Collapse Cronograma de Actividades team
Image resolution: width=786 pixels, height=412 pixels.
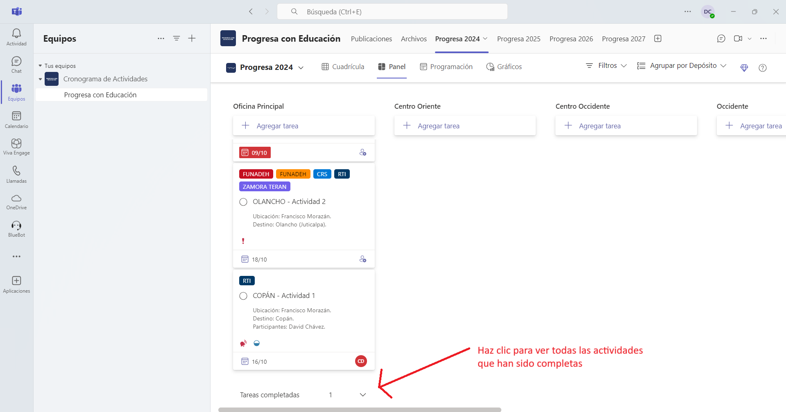point(40,79)
